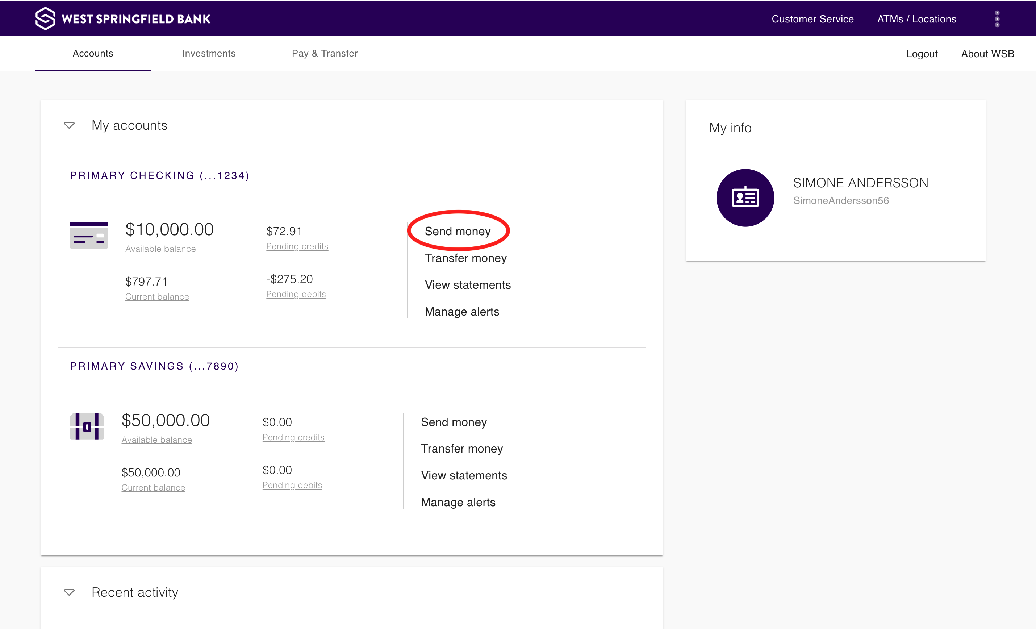Collapse the My accounts section
The width and height of the screenshot is (1036, 629).
click(x=69, y=125)
